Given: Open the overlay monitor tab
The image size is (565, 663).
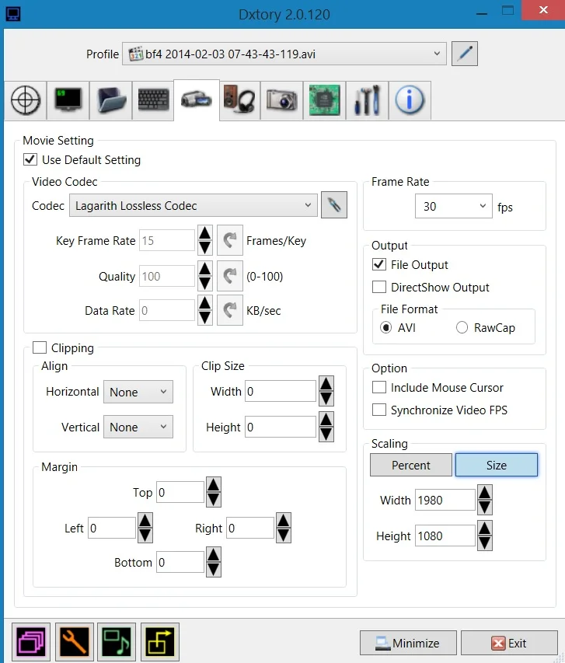Looking at the screenshot, I should point(68,100).
